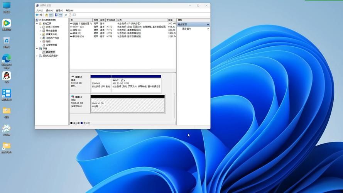The width and height of the screenshot is (343, 193).
Task: Sort by the 文件系统 column header
Action: (x=111, y=20)
